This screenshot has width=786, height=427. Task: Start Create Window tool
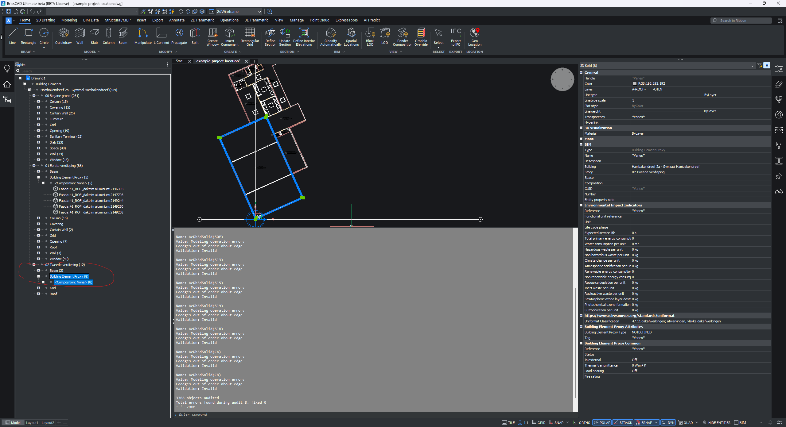pos(212,37)
